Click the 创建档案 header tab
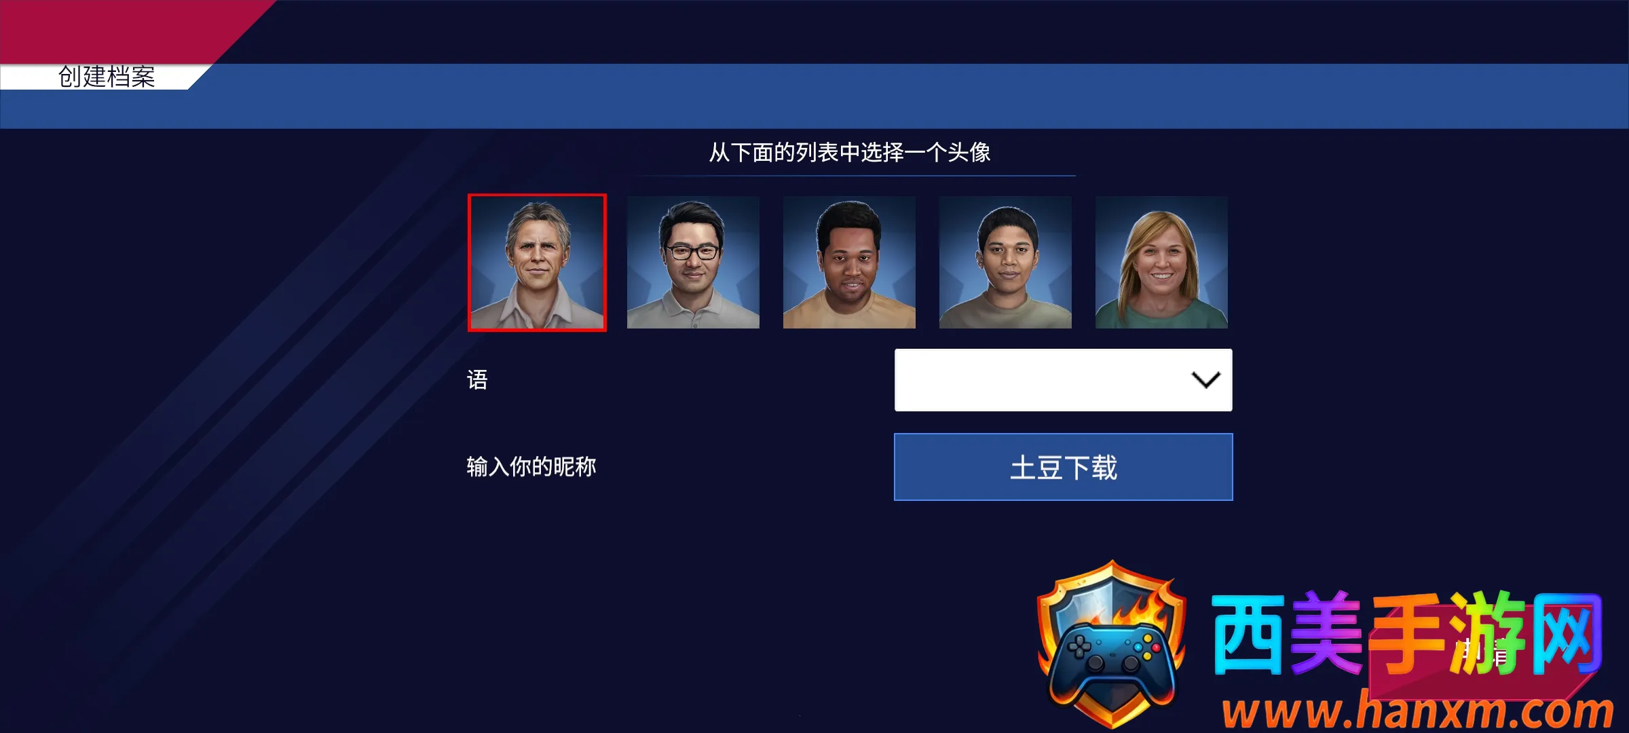This screenshot has width=1629, height=733. pos(107,77)
